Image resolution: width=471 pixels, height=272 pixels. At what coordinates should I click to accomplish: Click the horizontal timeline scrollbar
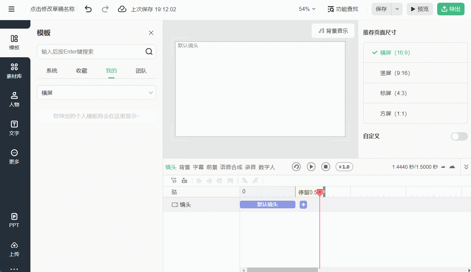282,270
